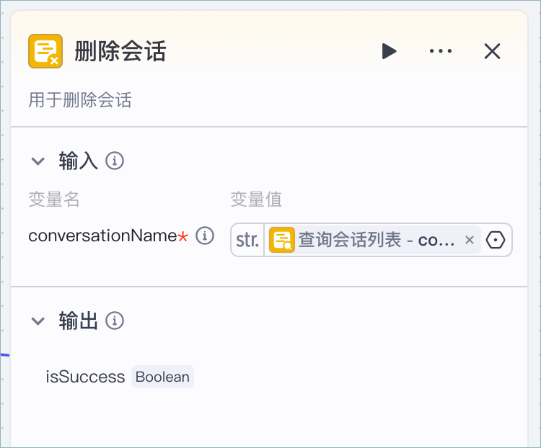Click the 输出 section header
The image size is (541, 448).
[x=79, y=321]
